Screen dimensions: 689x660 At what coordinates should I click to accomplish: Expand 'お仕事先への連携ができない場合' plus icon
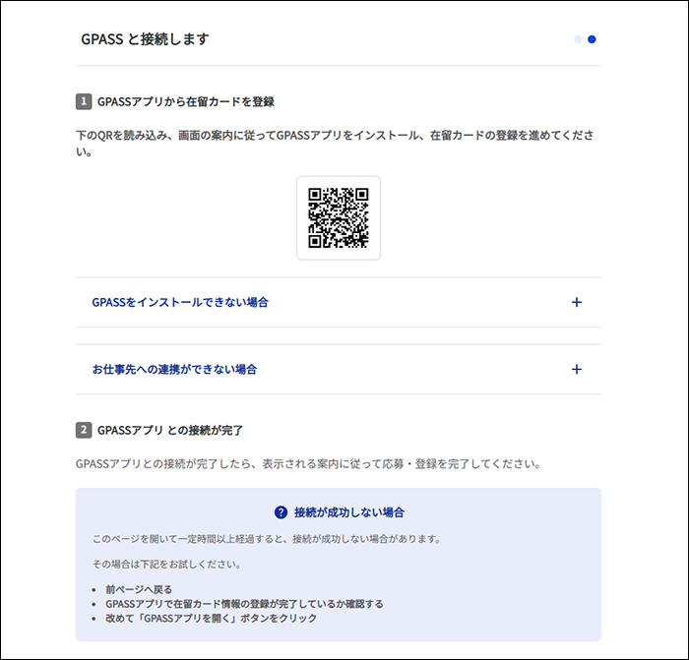[x=576, y=369]
